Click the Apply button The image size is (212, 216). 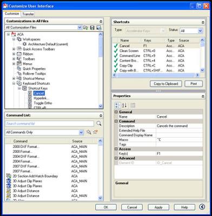tap(158, 207)
